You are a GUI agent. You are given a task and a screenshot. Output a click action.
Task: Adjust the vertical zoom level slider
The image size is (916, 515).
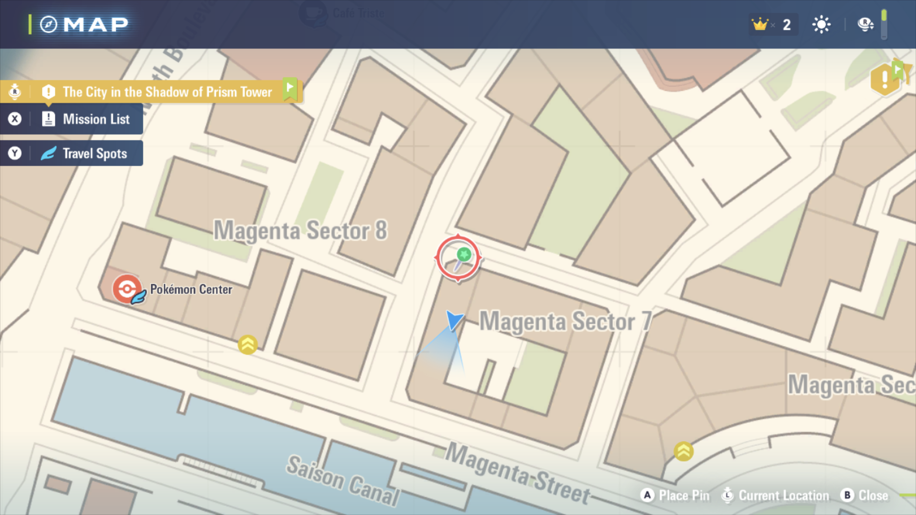coord(884,24)
